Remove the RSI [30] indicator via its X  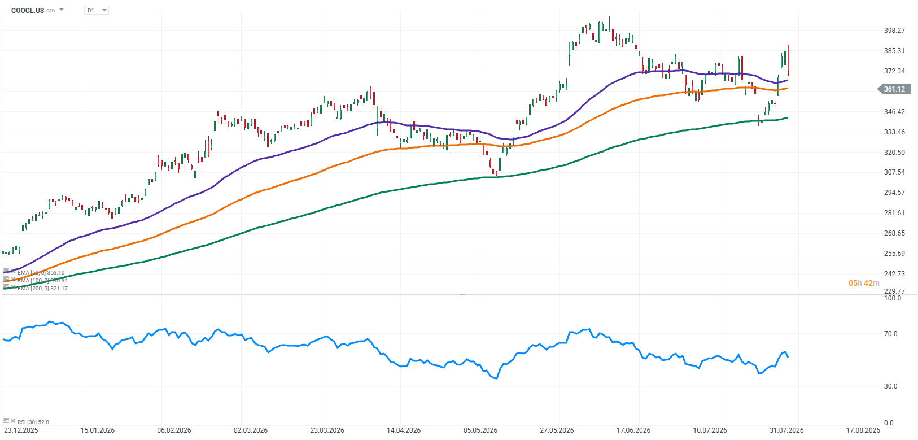(x=13, y=421)
